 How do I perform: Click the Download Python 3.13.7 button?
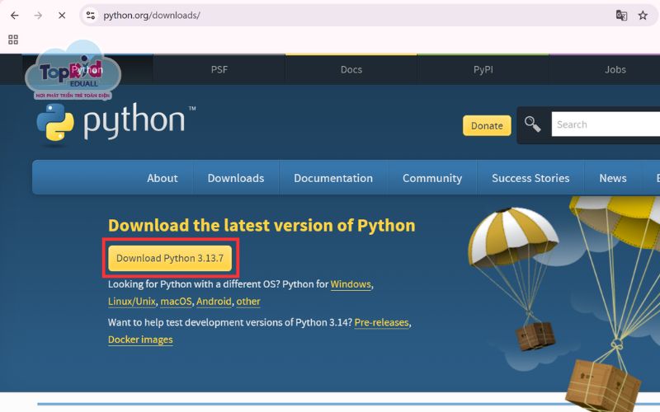(x=170, y=258)
